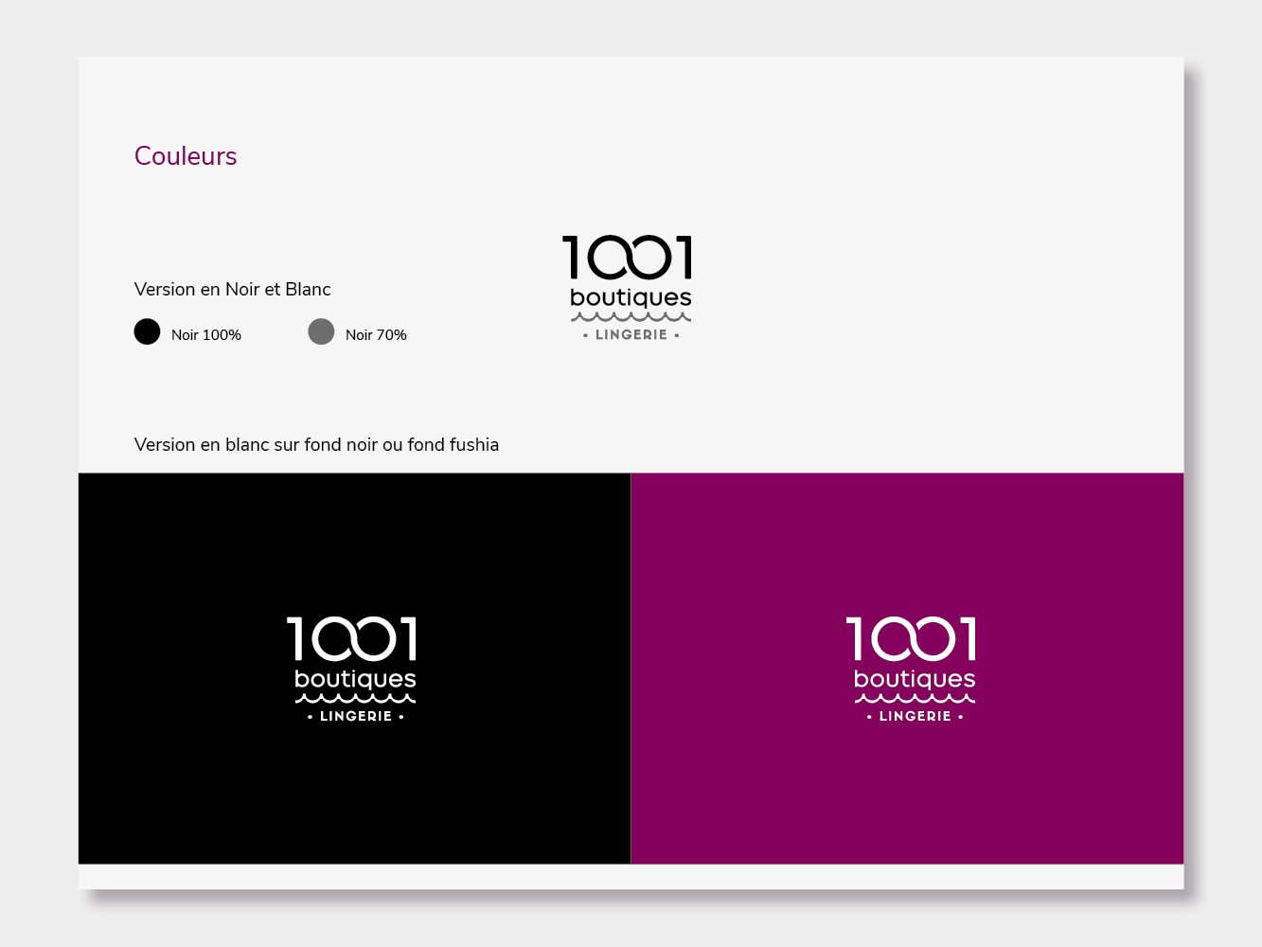Screen dimensions: 1262x947
Task: Click the gray 'LINGERIE' text in top logo
Action: [631, 335]
